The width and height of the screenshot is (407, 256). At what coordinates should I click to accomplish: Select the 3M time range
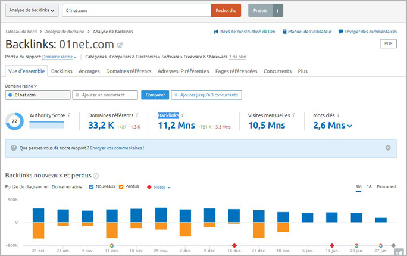point(358,187)
